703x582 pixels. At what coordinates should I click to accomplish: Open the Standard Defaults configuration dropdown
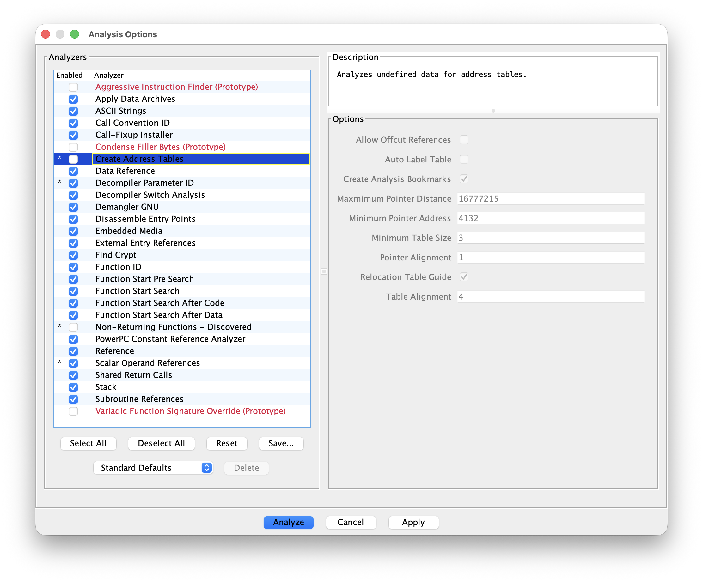coord(153,468)
